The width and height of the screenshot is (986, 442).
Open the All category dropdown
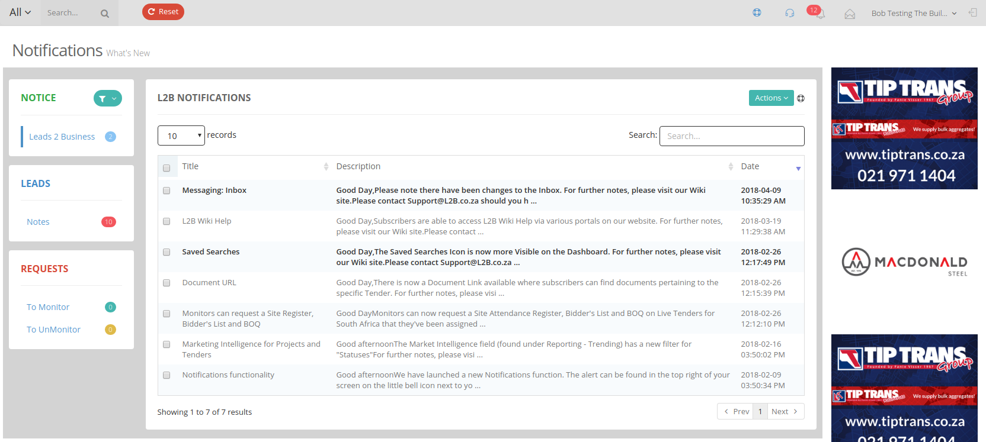(20, 12)
